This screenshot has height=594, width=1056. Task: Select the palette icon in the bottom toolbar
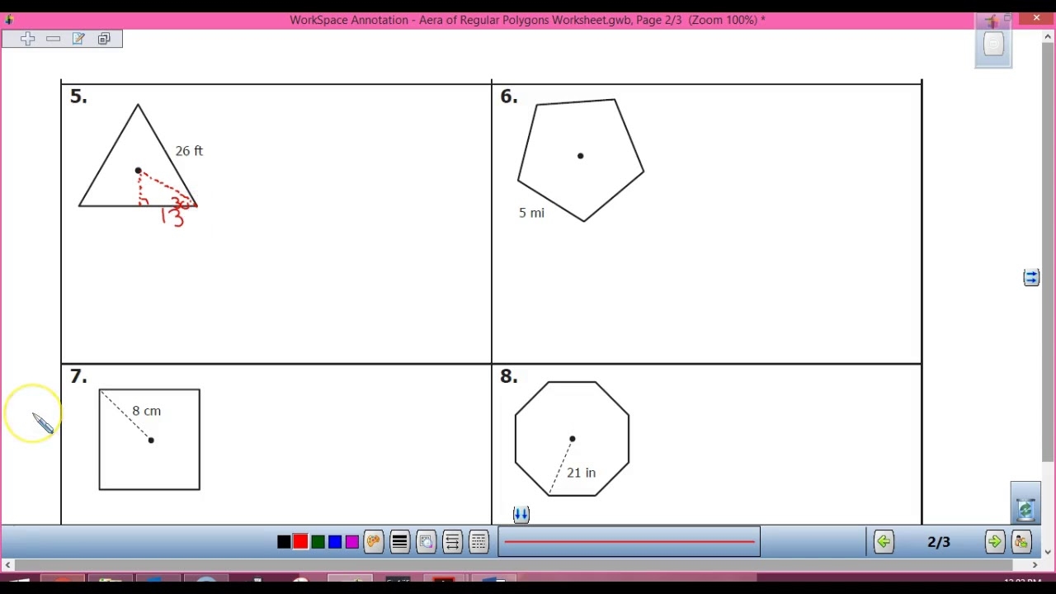pos(374,541)
